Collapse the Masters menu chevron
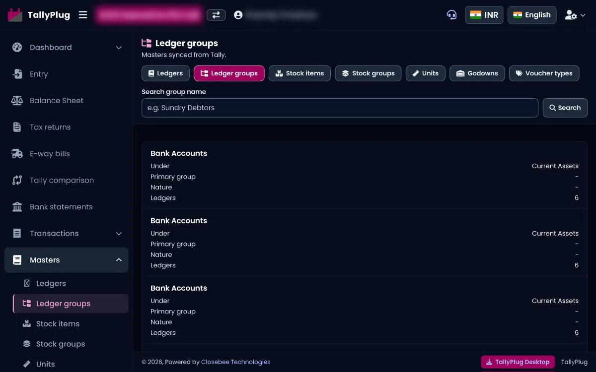 119,260
